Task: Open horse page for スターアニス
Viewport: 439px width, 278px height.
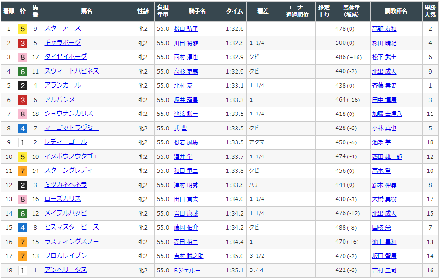Action: 62,28
